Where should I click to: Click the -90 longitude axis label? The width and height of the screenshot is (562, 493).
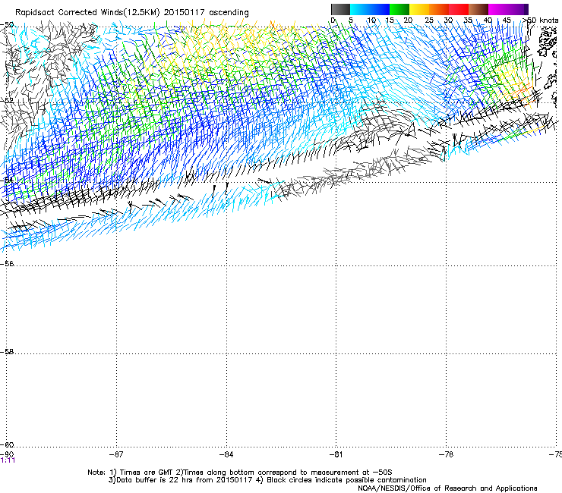(x=6, y=454)
